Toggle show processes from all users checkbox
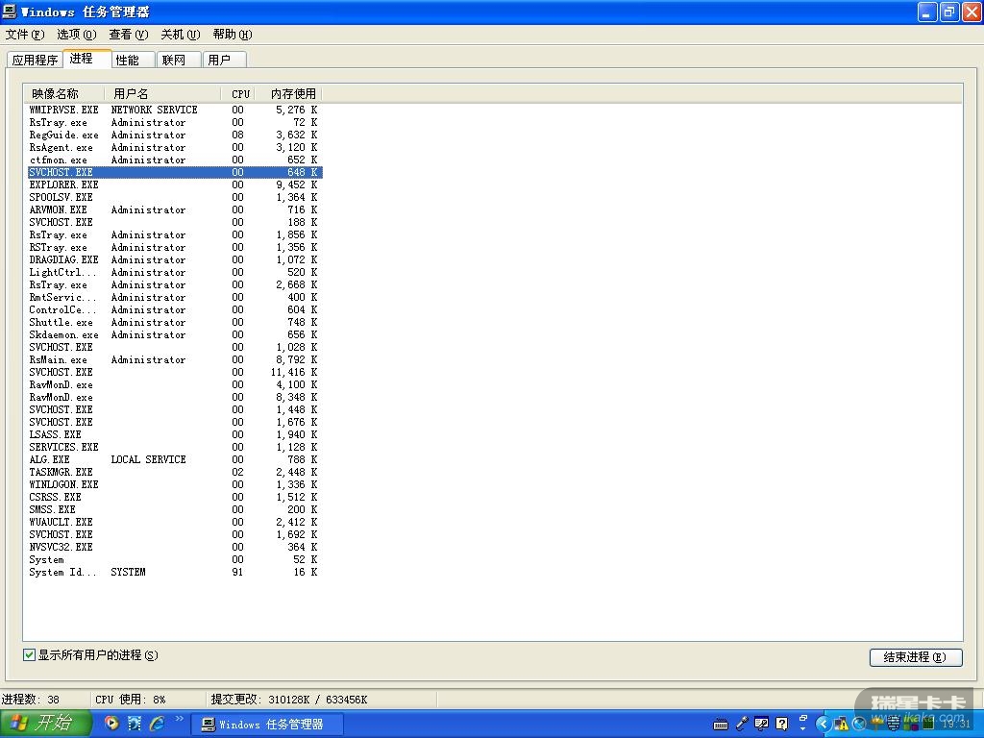 [29, 654]
